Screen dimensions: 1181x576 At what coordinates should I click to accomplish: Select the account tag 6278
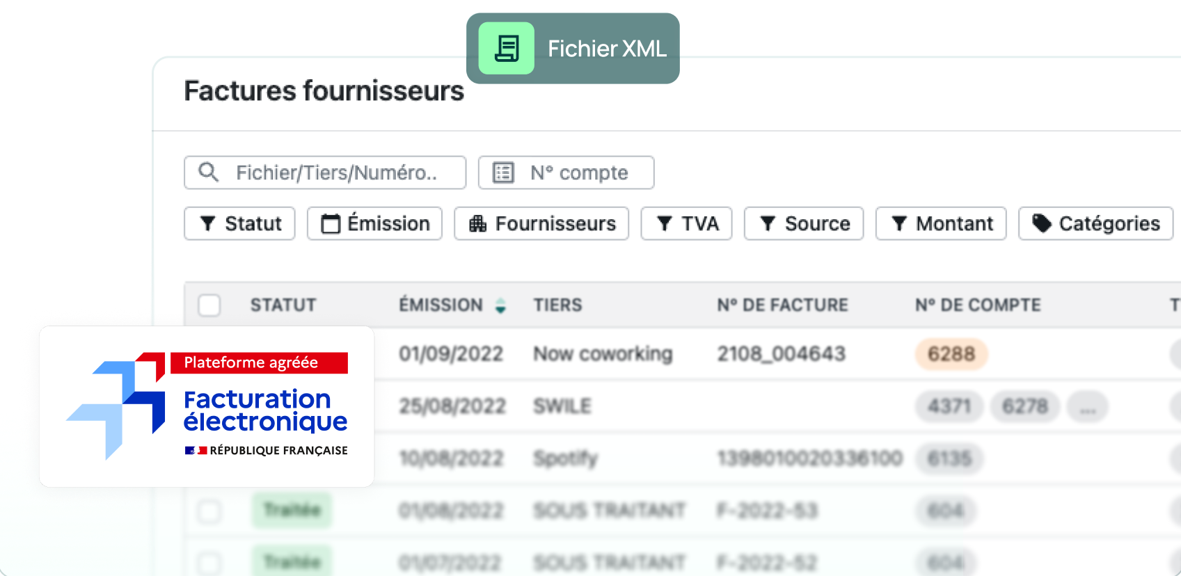coord(1025,406)
